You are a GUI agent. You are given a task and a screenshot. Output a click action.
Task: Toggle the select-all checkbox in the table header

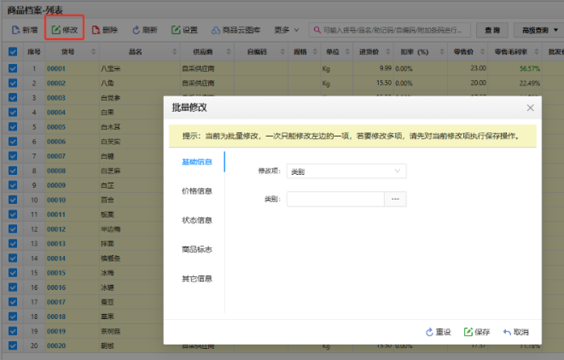(x=13, y=52)
